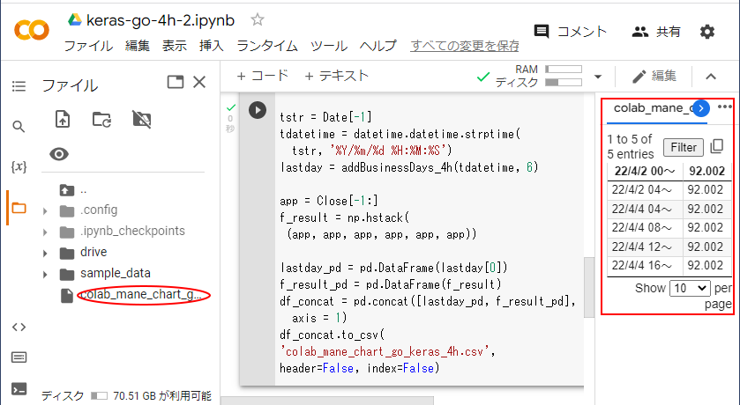Click notebook title keras-go-4h-2.ipynb
740x405 pixels.
161,20
